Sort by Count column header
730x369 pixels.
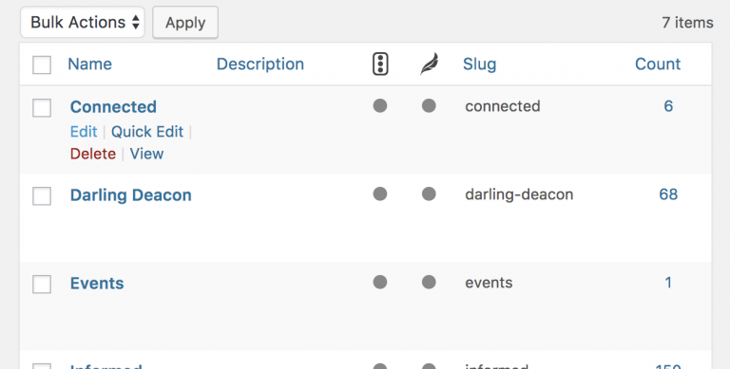[x=658, y=65]
